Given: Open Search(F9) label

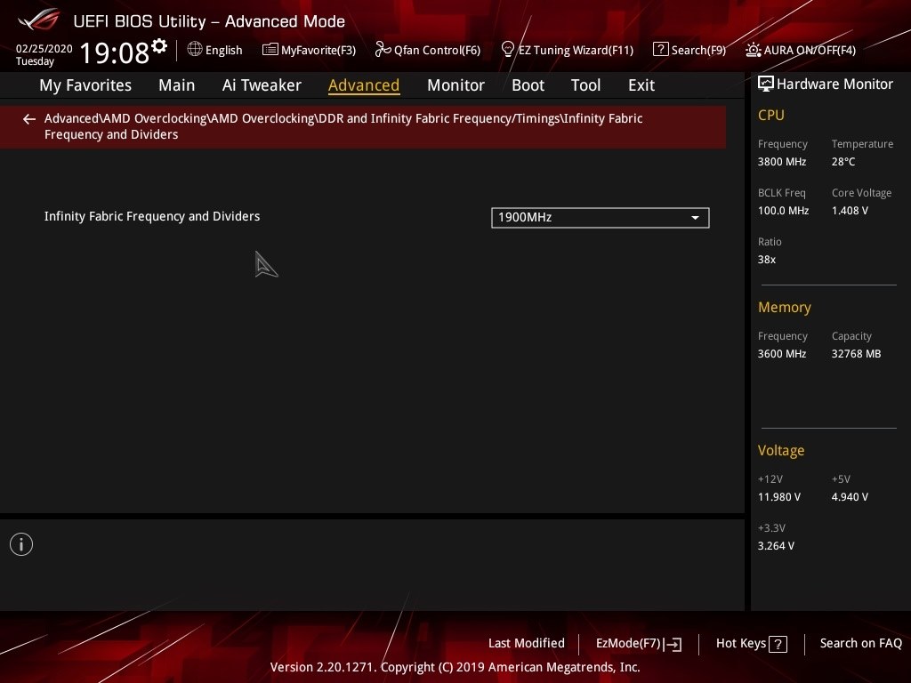Looking at the screenshot, I should (698, 50).
